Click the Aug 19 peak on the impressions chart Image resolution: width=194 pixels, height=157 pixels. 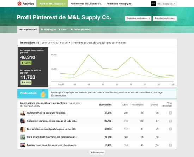click(89, 55)
